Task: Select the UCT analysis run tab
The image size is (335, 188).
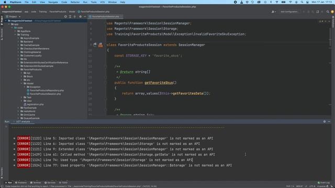Action: click(x=23, y=122)
